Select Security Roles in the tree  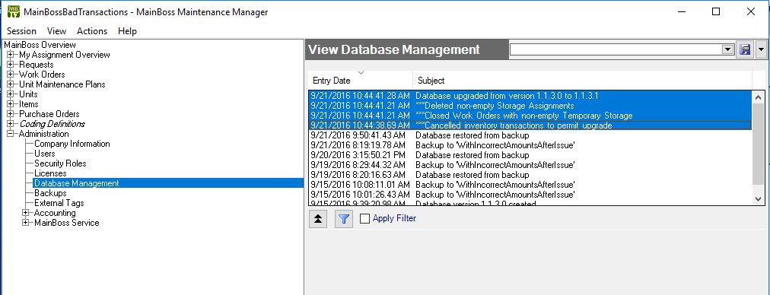pyautogui.click(x=60, y=163)
